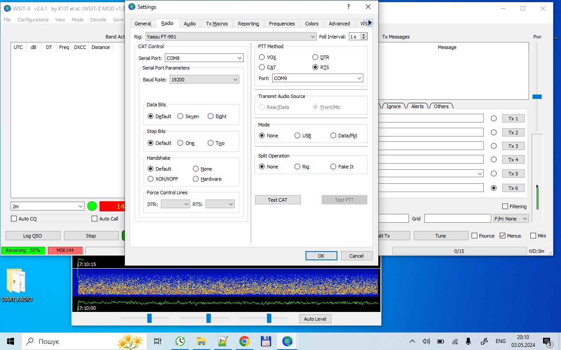Open 2m band dropdown in main window

47,206
